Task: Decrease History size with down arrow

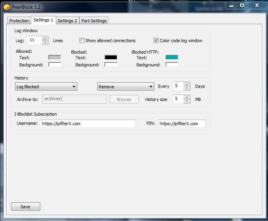Action: tap(187, 101)
